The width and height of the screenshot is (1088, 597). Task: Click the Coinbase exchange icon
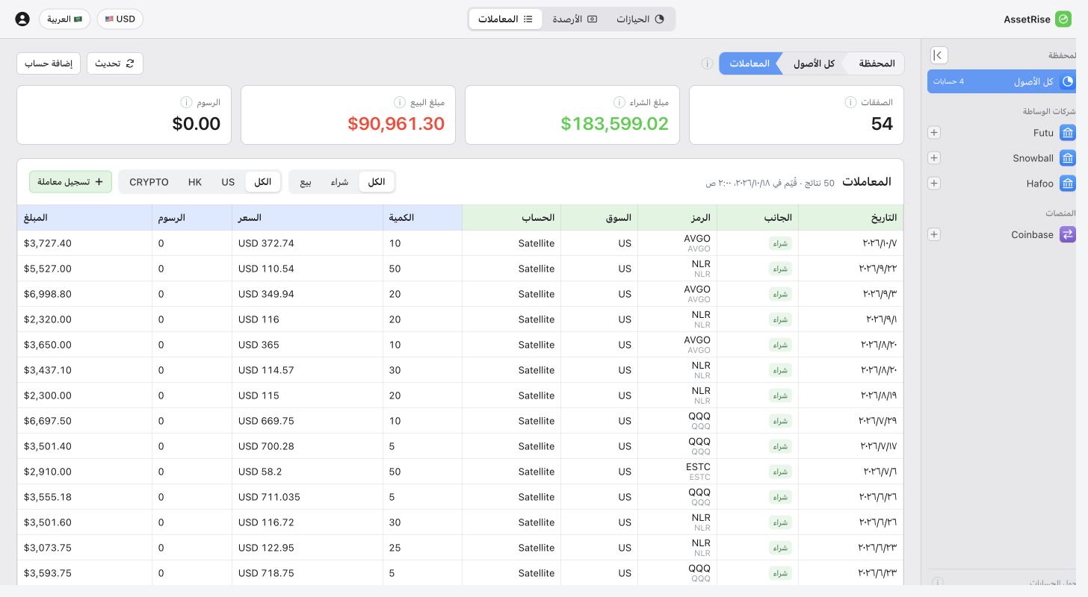point(1068,234)
